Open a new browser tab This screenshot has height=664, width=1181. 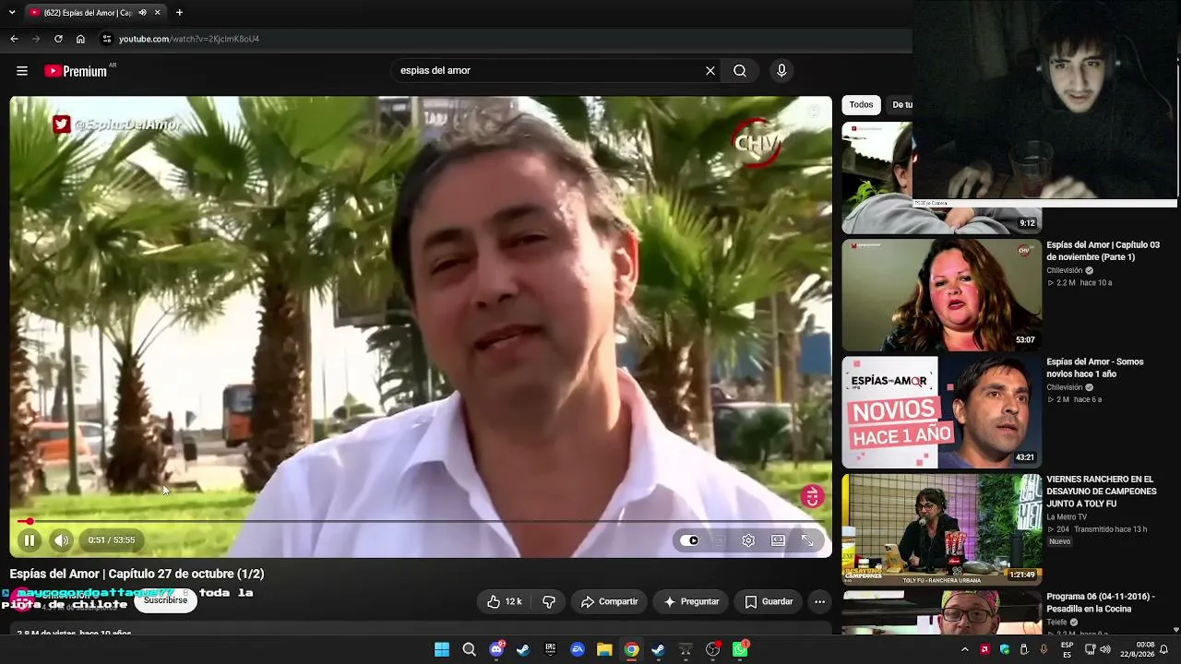[x=179, y=13]
